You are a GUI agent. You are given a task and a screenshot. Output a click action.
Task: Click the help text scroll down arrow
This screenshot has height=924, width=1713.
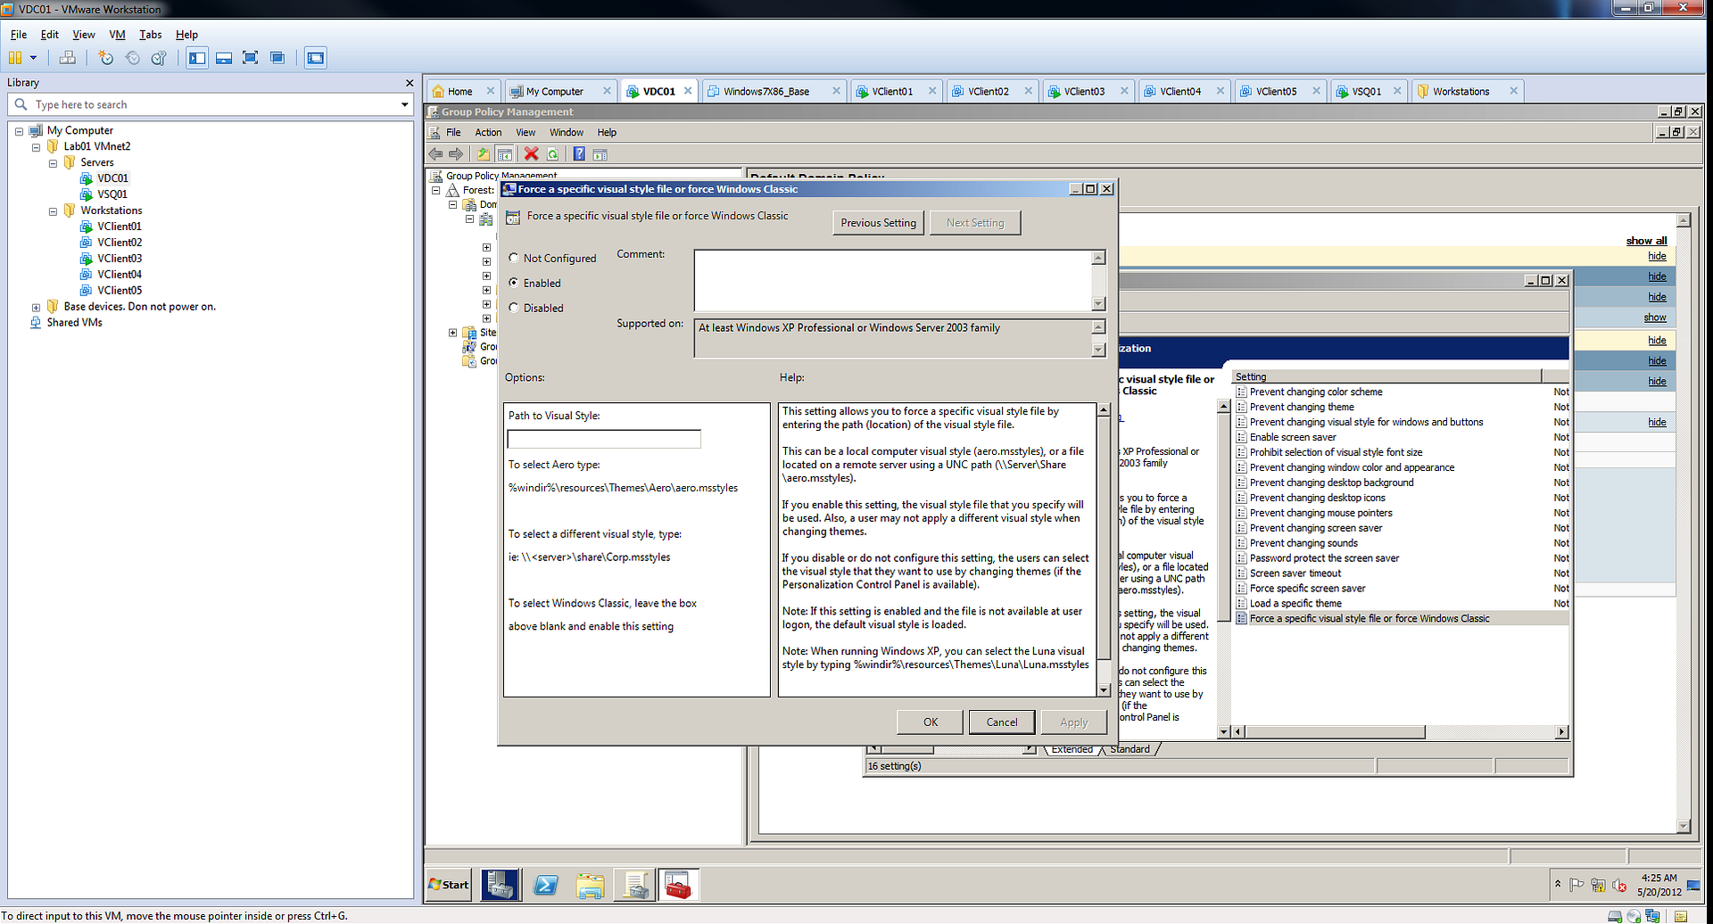1104,689
